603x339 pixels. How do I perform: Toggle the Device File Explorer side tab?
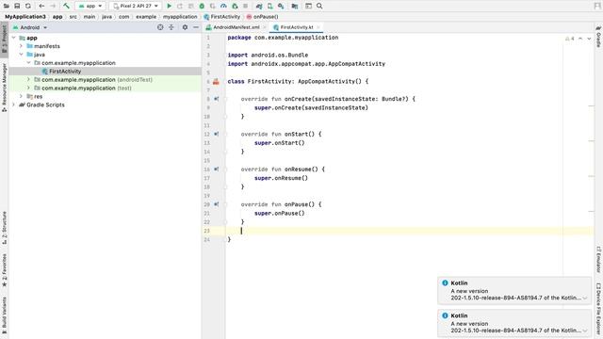click(x=599, y=310)
